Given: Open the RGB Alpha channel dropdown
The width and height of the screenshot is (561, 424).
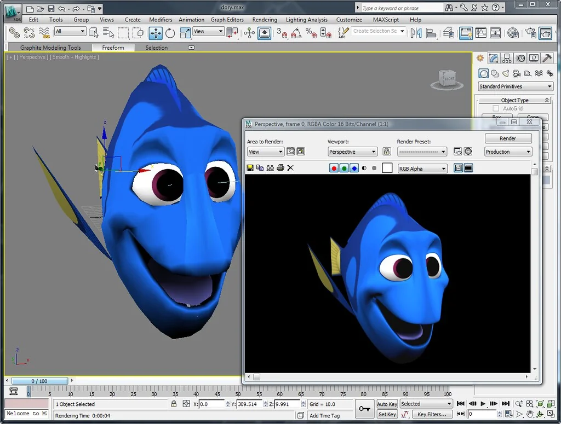Looking at the screenshot, I should (422, 169).
